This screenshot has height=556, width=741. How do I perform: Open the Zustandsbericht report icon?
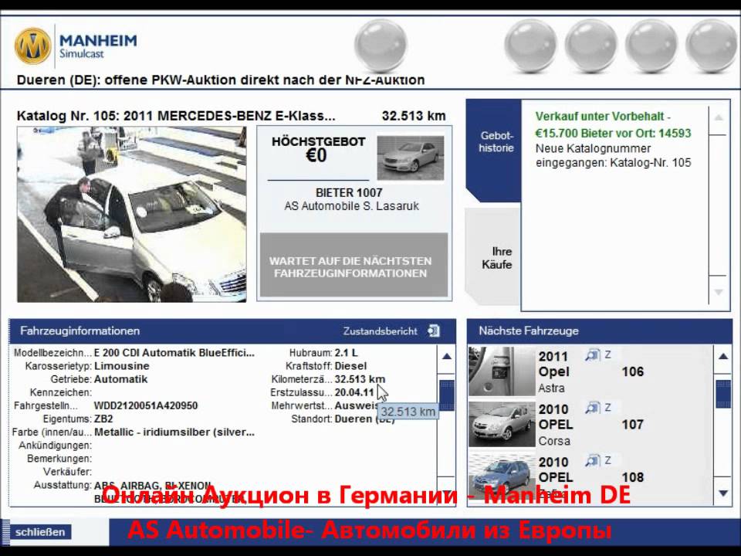[433, 331]
